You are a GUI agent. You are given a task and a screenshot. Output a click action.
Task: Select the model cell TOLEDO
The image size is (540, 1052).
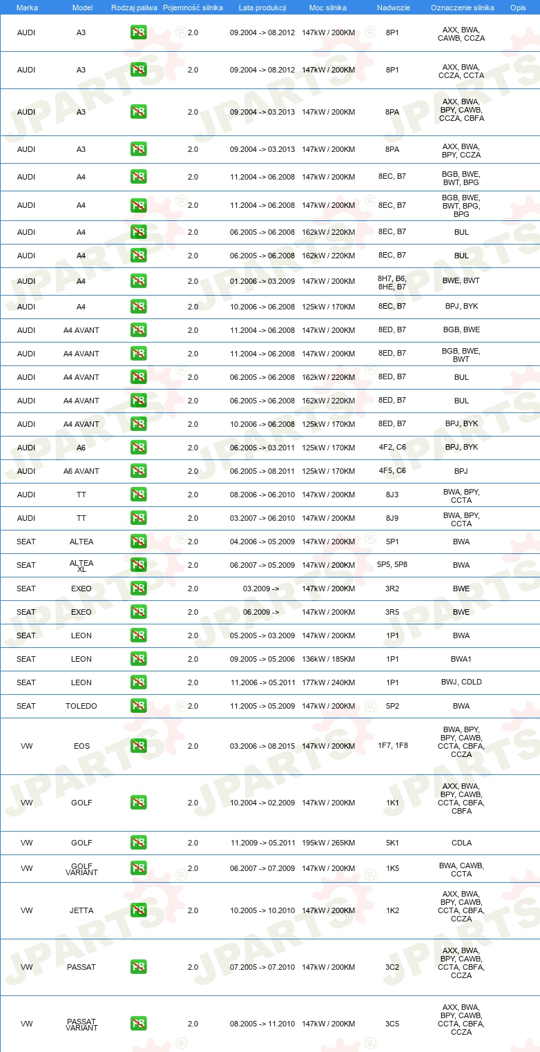click(81, 706)
